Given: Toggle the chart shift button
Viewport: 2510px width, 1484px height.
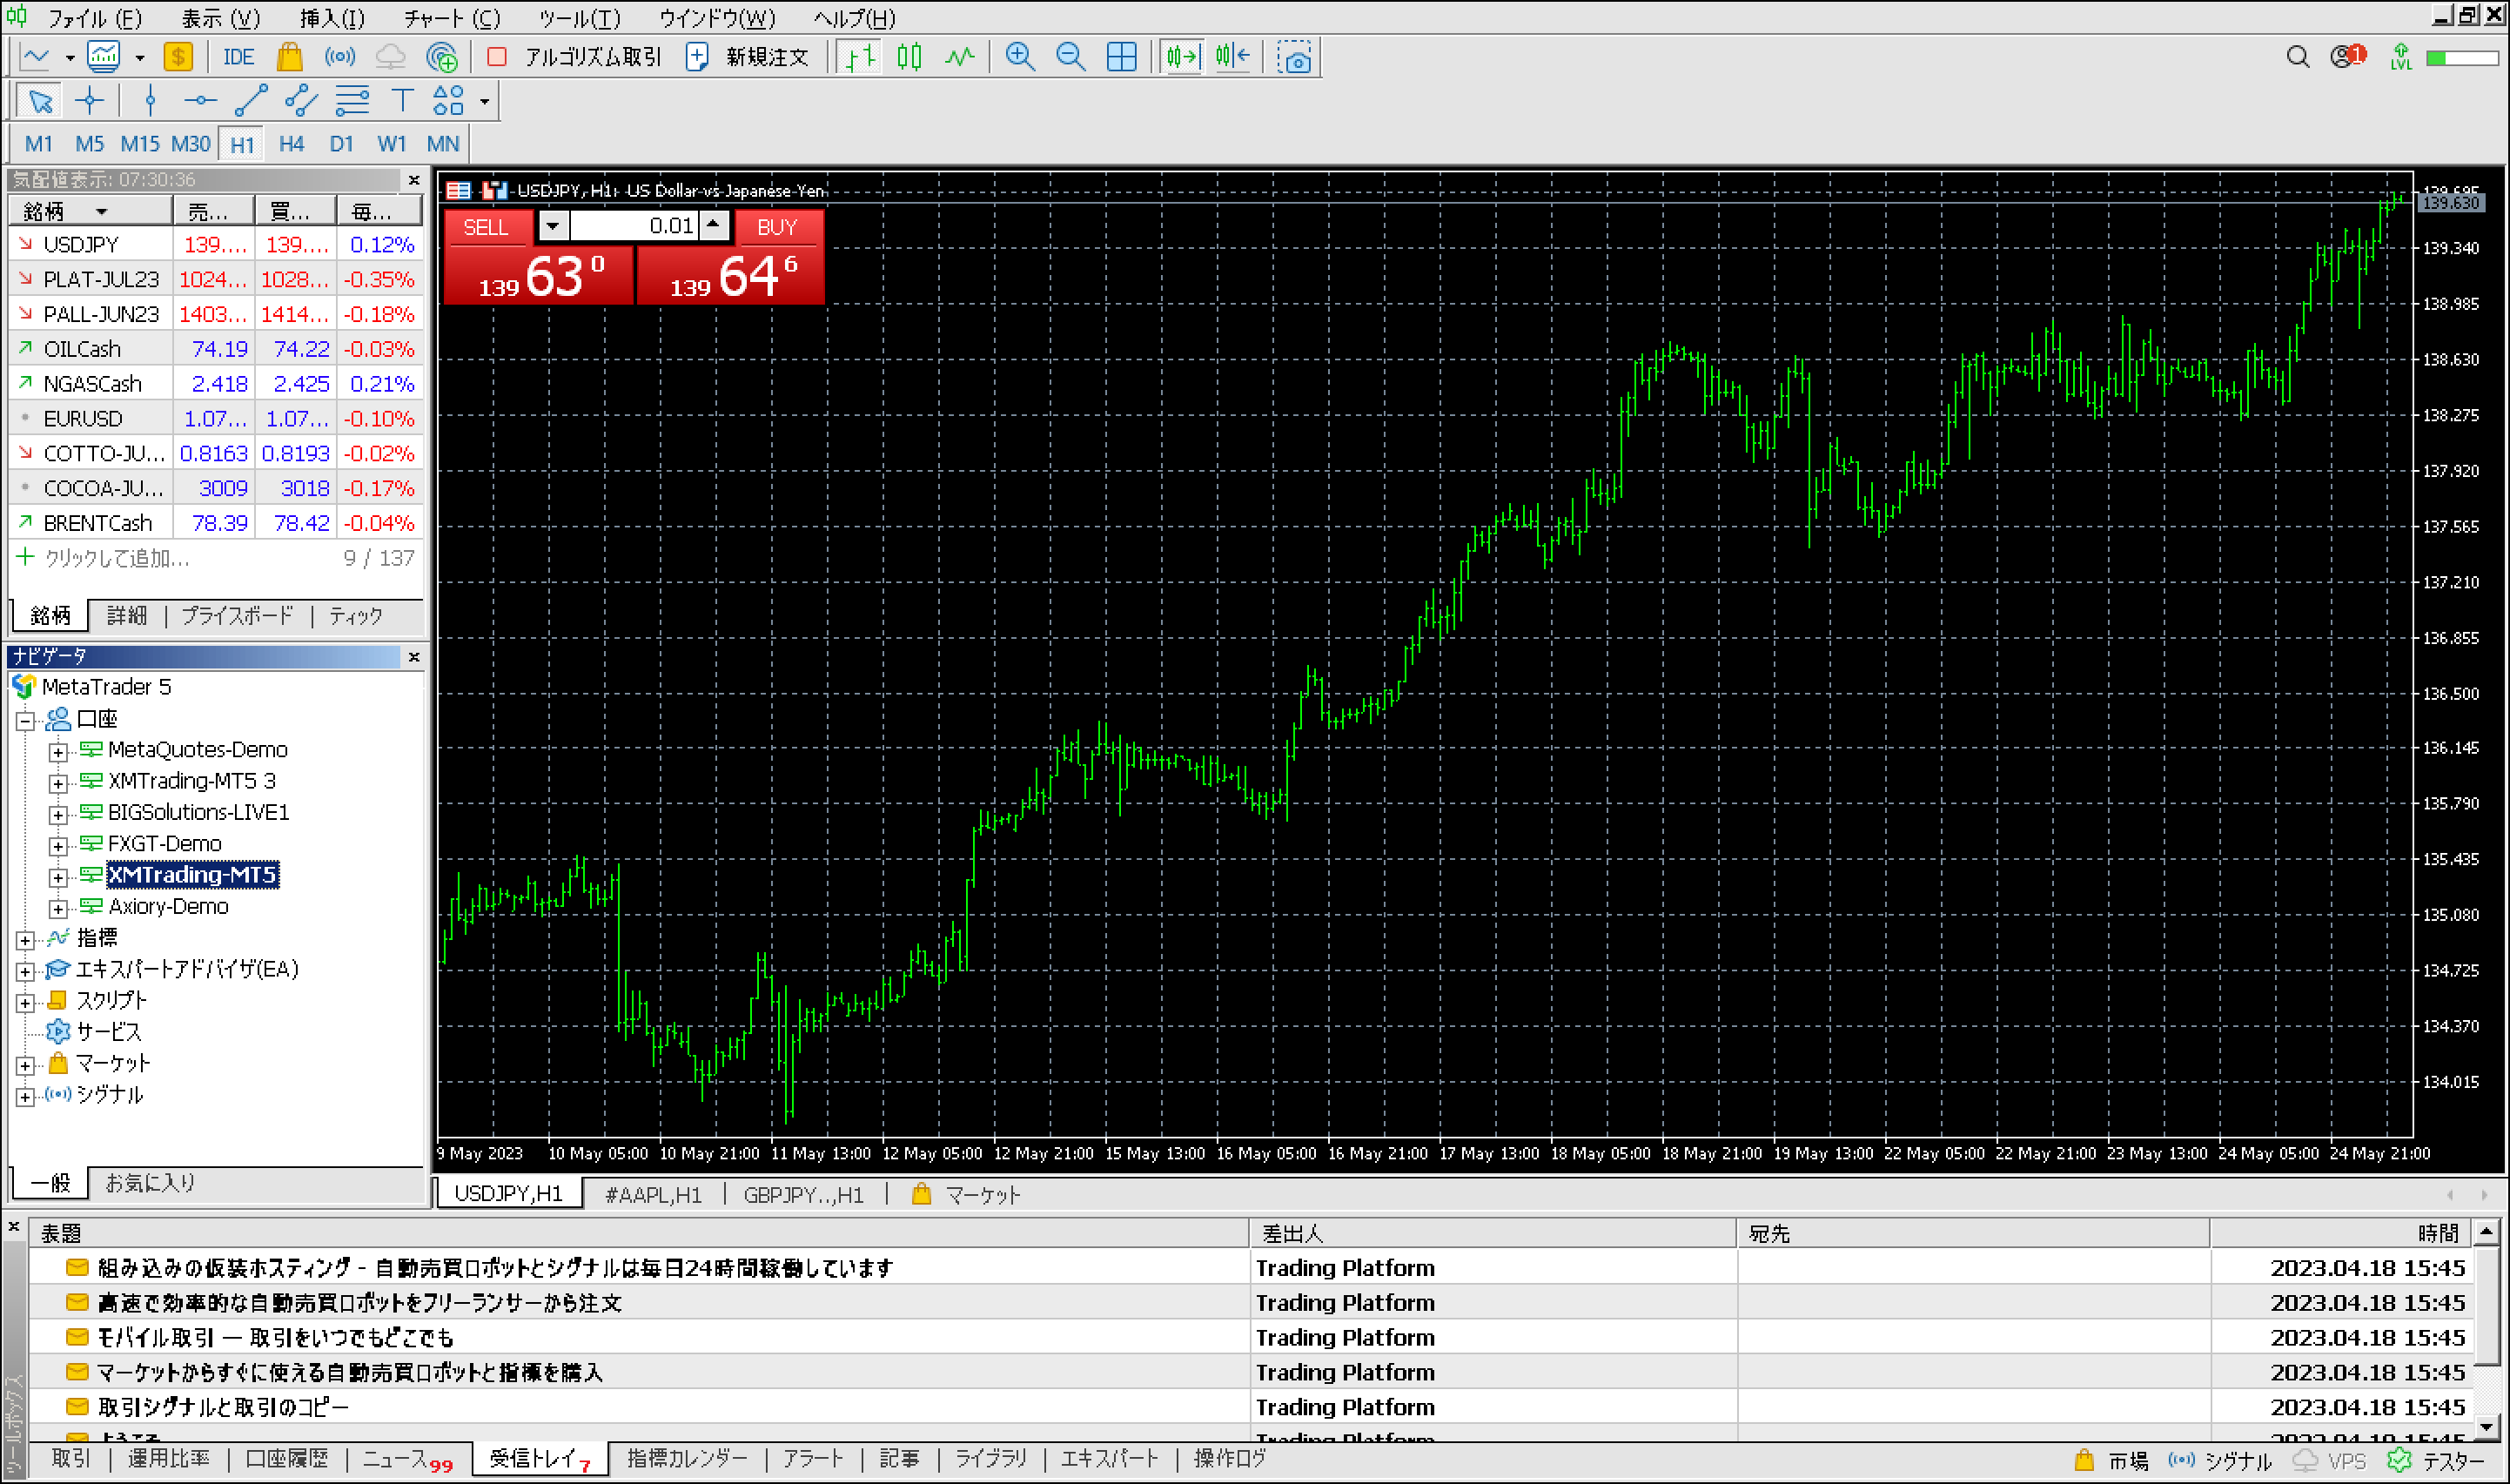Looking at the screenshot, I should (1233, 57).
